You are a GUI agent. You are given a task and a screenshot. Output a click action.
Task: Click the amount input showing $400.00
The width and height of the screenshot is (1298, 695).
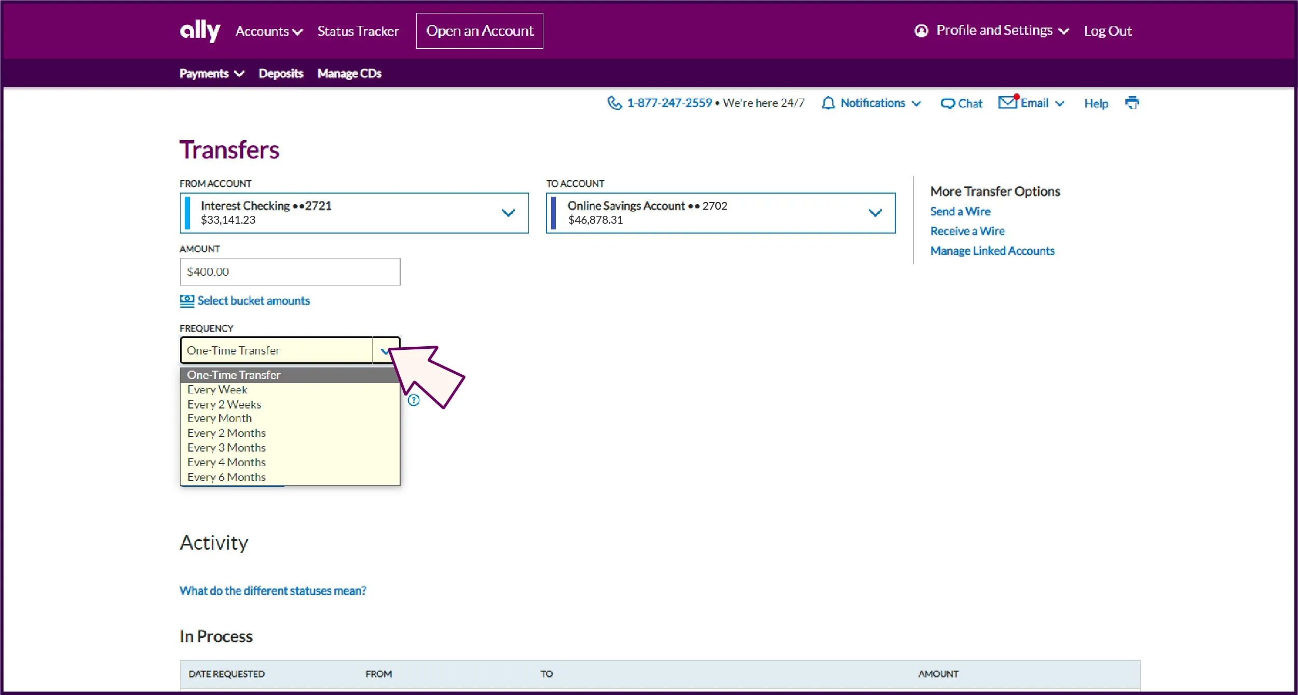coord(290,271)
